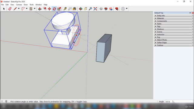
Task: Open the Edit menu
Action: [x=7, y=5]
